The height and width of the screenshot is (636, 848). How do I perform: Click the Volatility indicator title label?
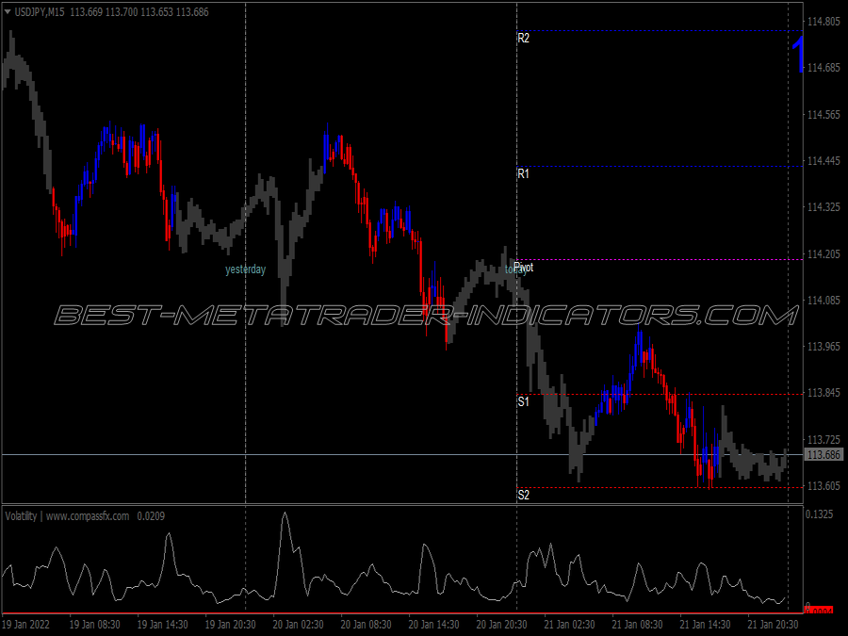click(x=67, y=516)
